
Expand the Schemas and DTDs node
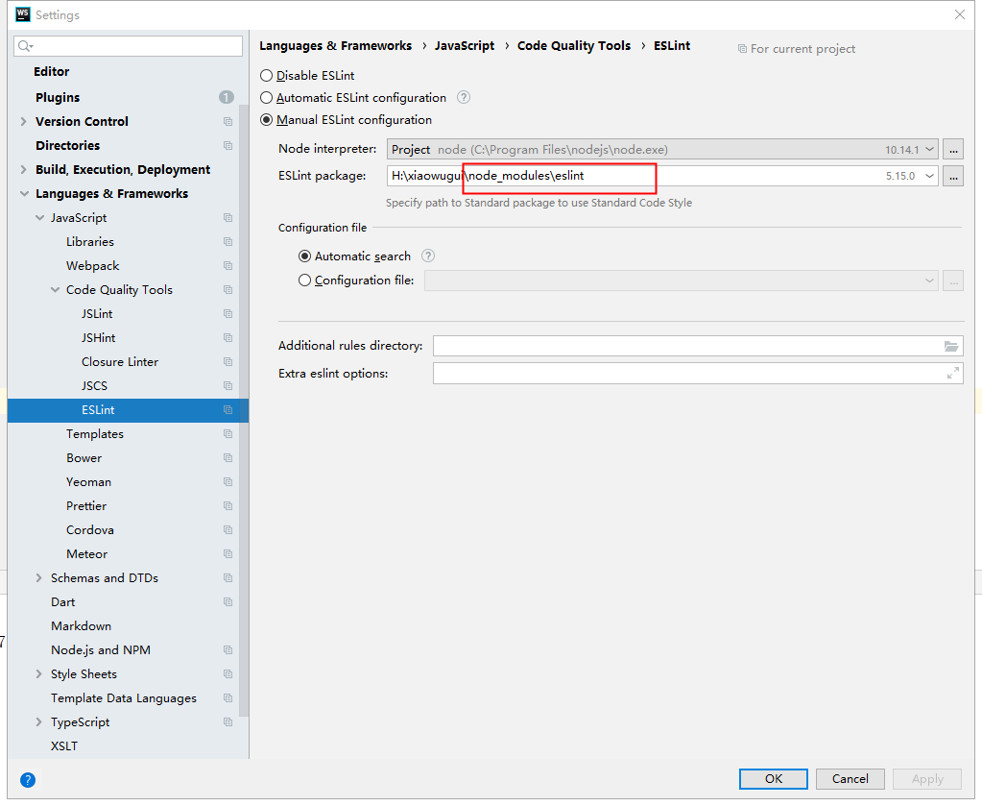pyautogui.click(x=38, y=578)
